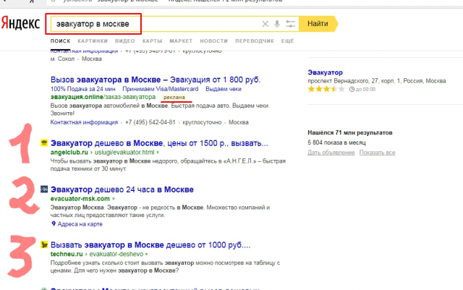Click the 5 804 показа в месяц text

(x=336, y=142)
